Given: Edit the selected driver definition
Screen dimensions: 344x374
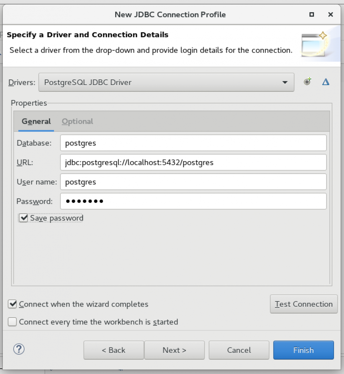Looking at the screenshot, I should (326, 82).
